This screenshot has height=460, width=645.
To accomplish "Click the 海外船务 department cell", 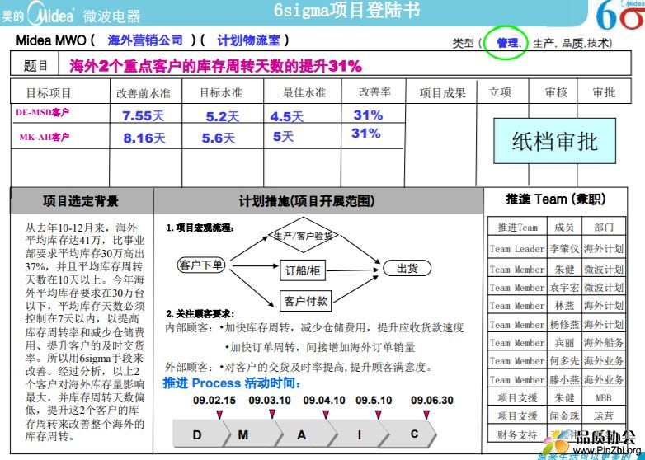I will [x=604, y=342].
